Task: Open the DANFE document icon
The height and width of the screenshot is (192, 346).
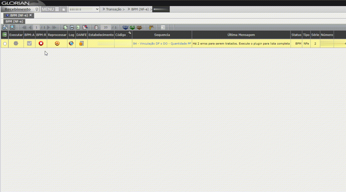Action: (x=81, y=44)
